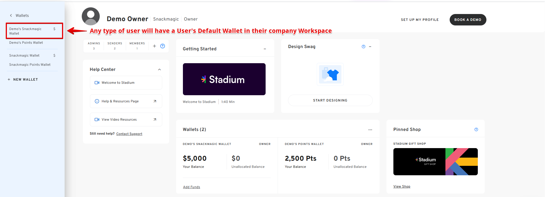Click the Add Funds link

click(x=192, y=187)
